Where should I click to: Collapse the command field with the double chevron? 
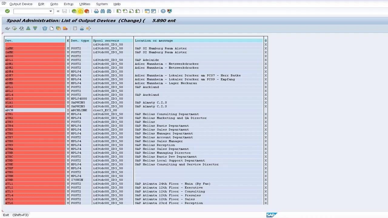pyautogui.click(x=58, y=11)
